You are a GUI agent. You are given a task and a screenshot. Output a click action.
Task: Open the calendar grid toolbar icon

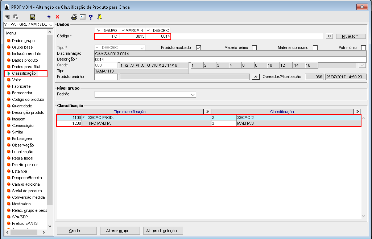point(83,17)
